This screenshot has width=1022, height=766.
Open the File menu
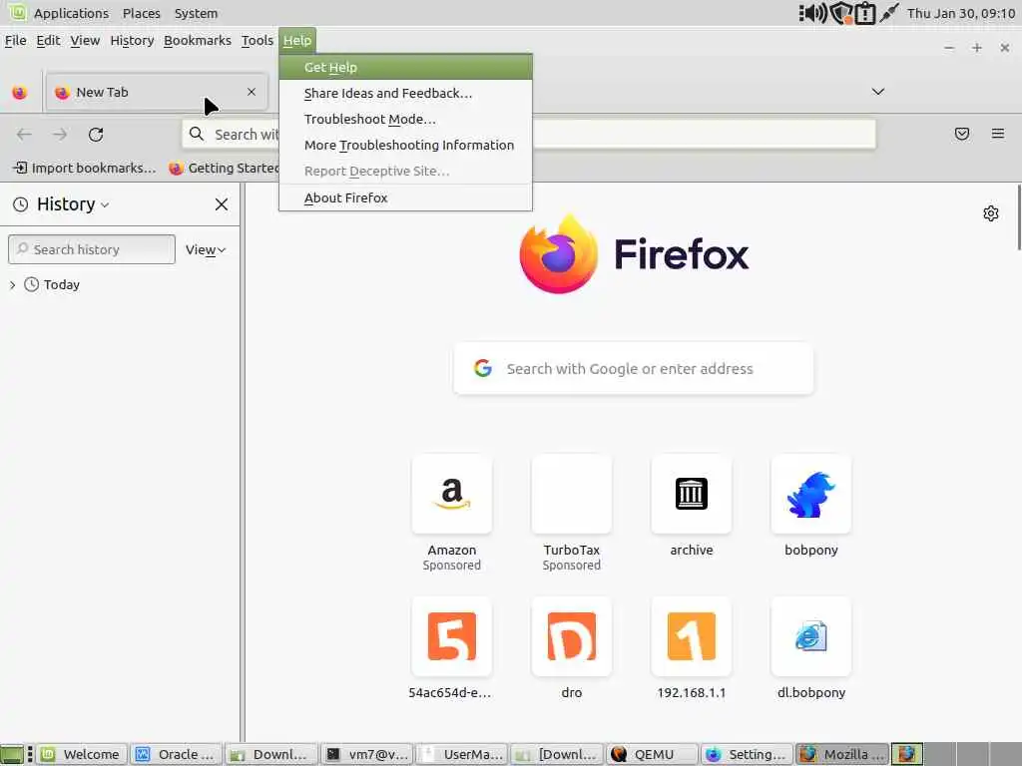(x=16, y=40)
